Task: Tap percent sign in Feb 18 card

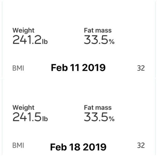Action: 112,119
